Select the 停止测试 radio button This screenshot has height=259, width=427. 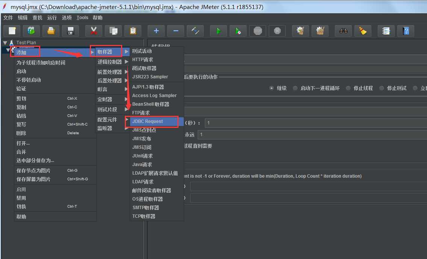click(x=382, y=88)
